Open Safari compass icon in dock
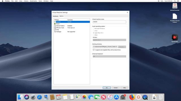The height and width of the screenshot is (101, 181). pyautogui.click(x=40, y=97)
